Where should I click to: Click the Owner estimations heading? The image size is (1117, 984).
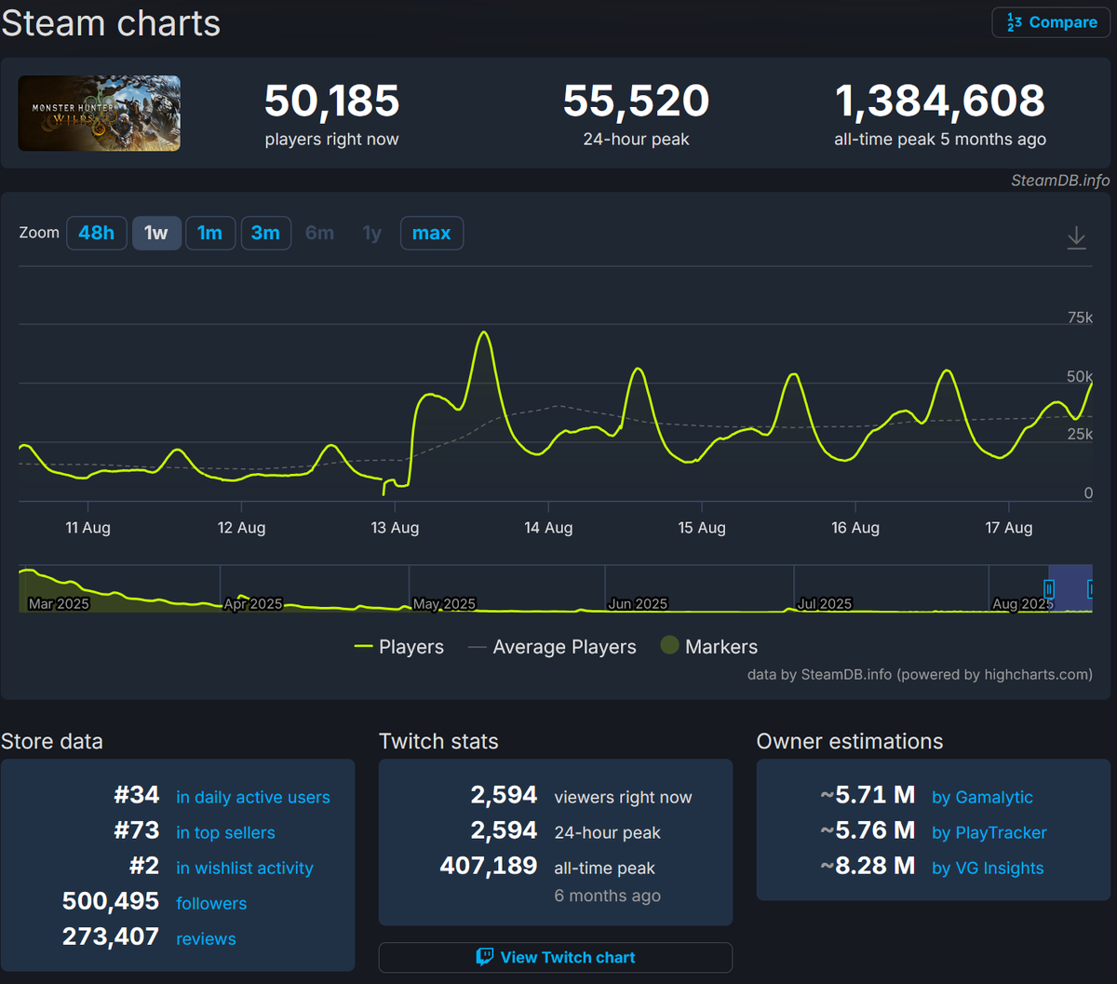tap(850, 742)
